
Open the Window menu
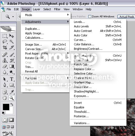(78, 9)
